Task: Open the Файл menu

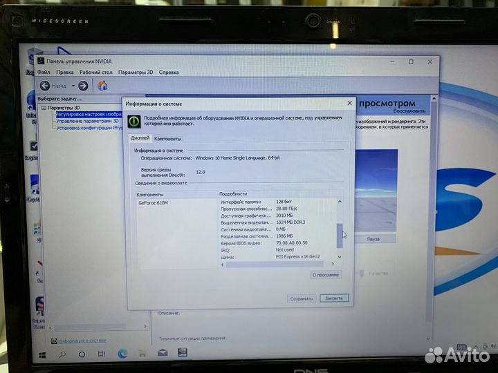Action: pyautogui.click(x=44, y=72)
